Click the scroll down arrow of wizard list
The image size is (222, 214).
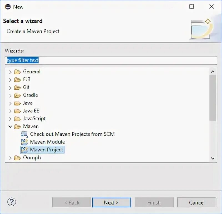[x=213, y=158]
